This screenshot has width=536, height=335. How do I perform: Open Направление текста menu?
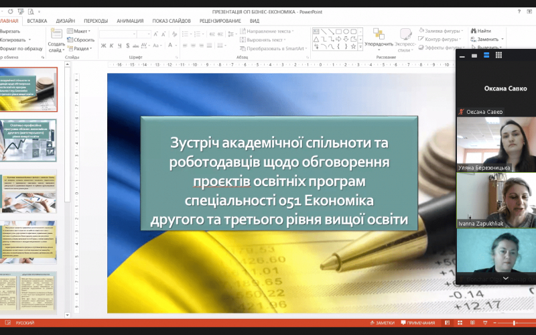tap(267, 31)
